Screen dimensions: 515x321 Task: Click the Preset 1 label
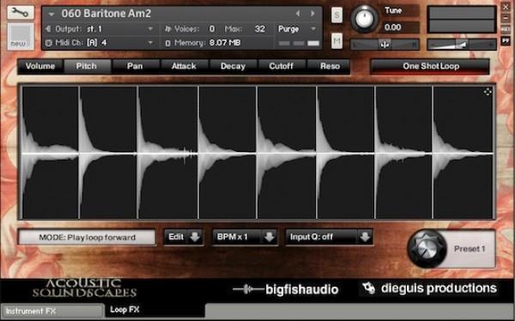tap(470, 249)
